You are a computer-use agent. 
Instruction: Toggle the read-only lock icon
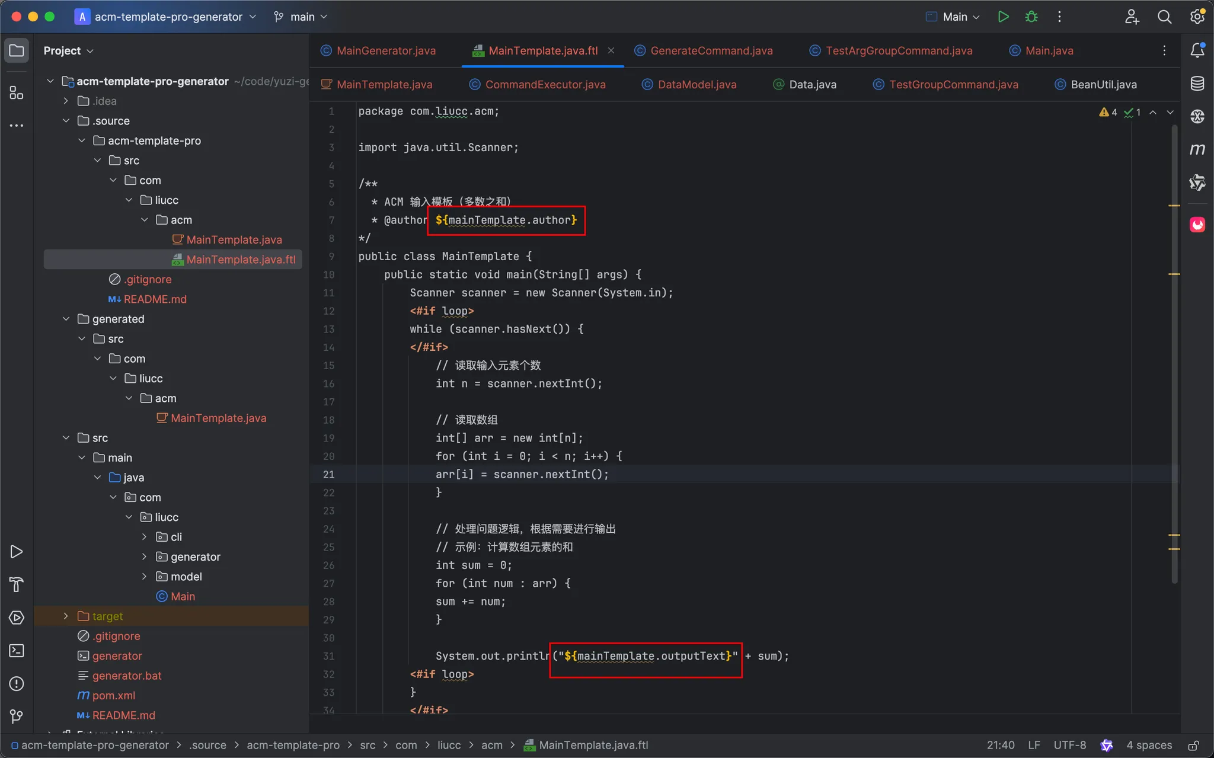tap(1193, 745)
